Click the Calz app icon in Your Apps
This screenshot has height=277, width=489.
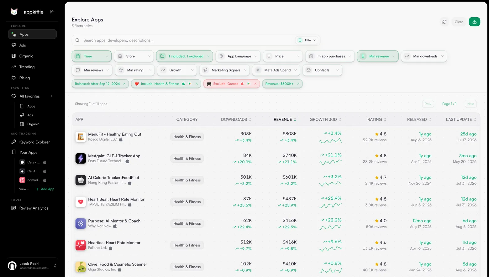click(22, 162)
